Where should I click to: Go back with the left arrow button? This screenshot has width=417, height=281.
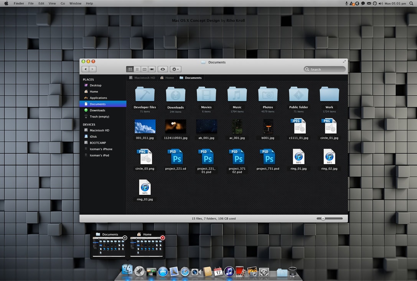(x=86, y=69)
